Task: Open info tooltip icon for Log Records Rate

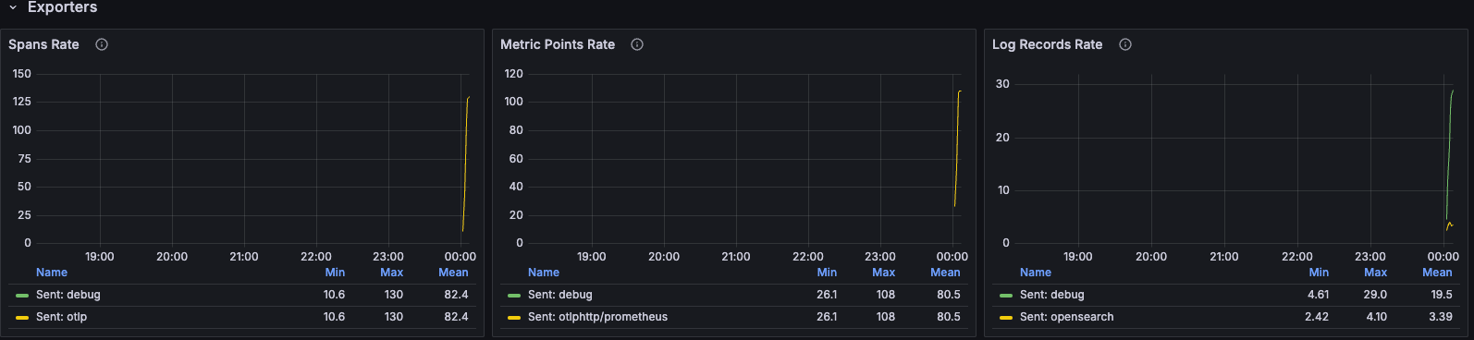Action: [x=1125, y=44]
